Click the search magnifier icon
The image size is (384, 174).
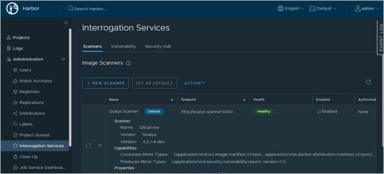click(x=71, y=8)
